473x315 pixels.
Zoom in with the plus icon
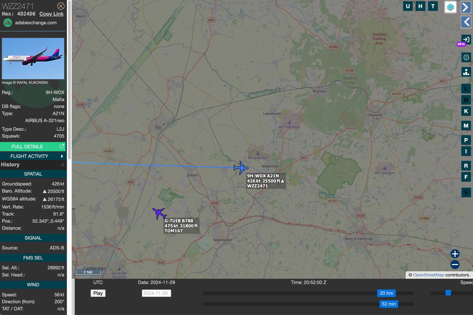click(455, 254)
